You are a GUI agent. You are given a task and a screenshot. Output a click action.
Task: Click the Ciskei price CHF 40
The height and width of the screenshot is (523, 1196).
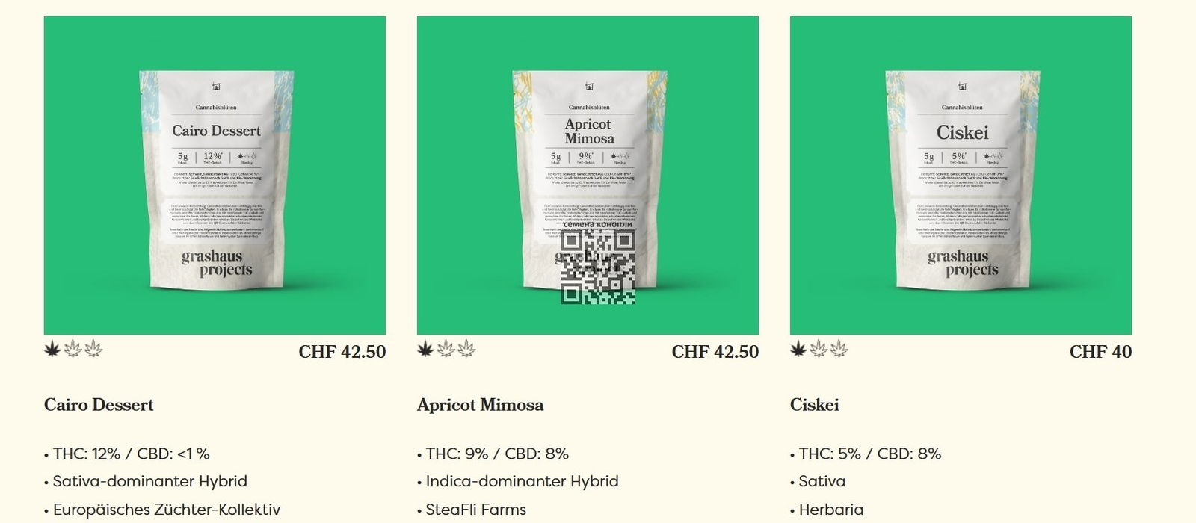(x=1100, y=352)
